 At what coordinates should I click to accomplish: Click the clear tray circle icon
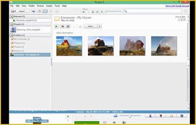point(68,120)
